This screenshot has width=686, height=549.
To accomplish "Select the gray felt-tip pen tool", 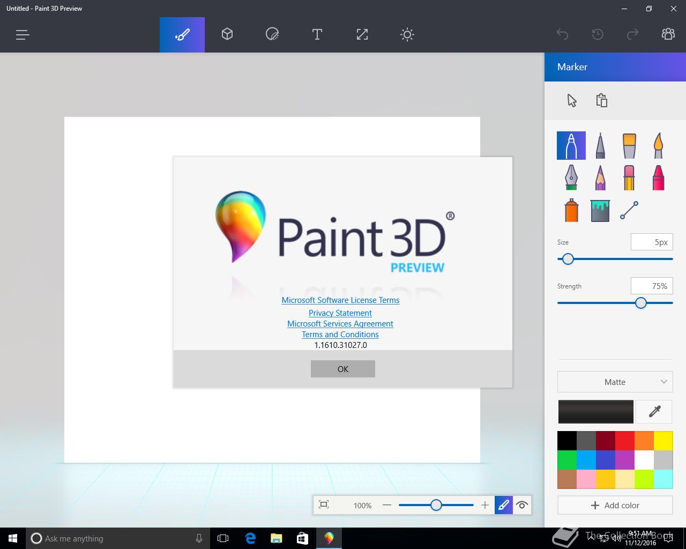I will pyautogui.click(x=600, y=145).
